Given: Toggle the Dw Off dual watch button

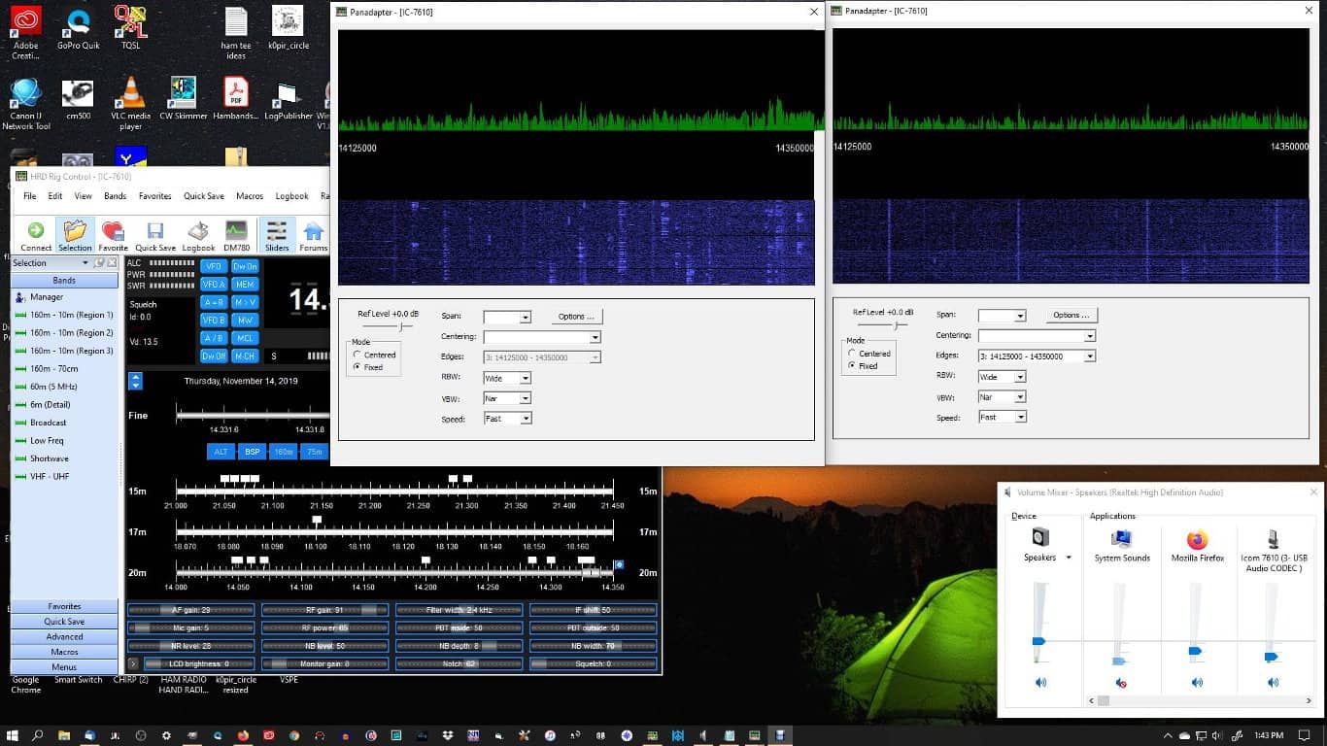Looking at the screenshot, I should click(214, 356).
